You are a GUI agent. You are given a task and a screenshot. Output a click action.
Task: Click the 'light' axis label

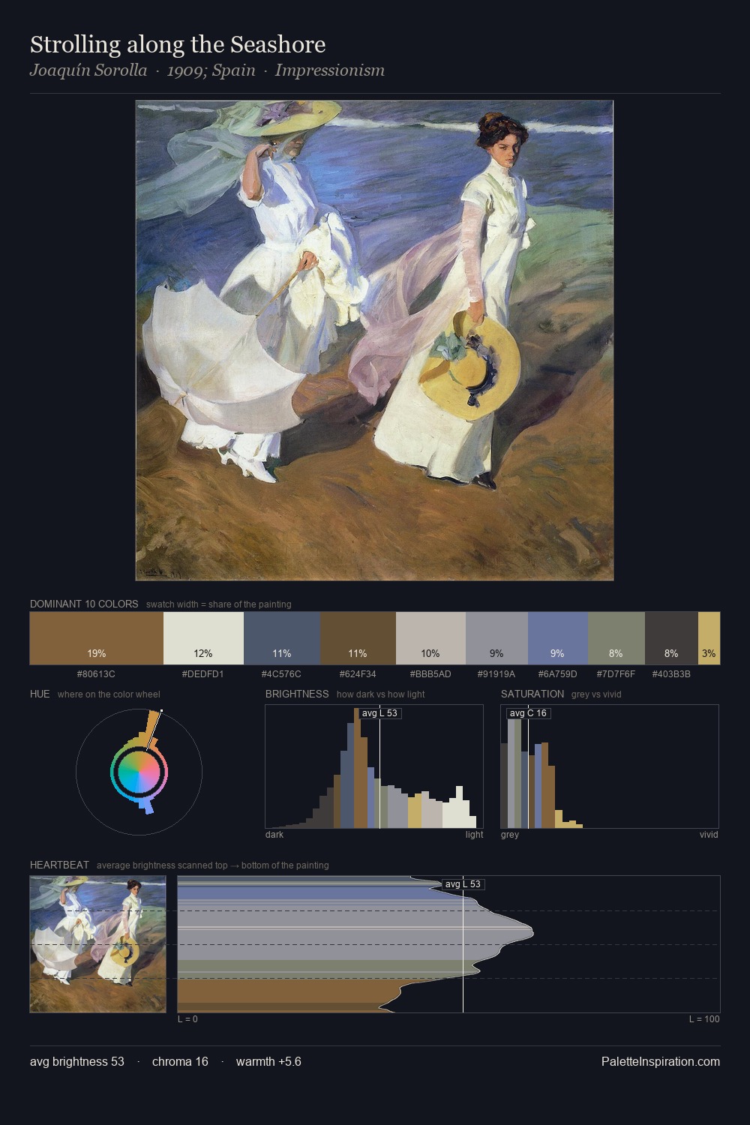click(x=475, y=835)
